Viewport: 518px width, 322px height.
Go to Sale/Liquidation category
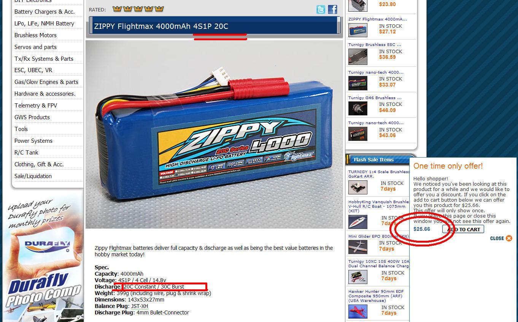(x=33, y=176)
